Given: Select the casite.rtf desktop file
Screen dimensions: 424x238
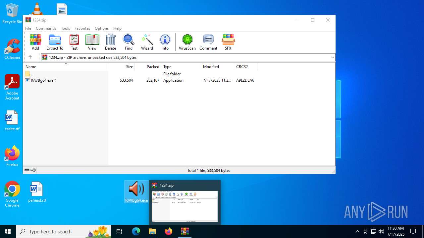Looking at the screenshot, I should pos(12,121).
